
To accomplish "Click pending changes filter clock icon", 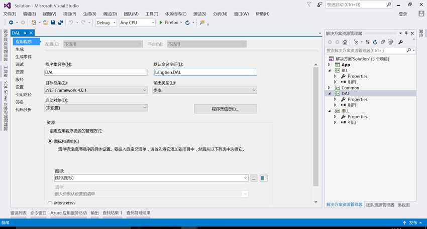I will [x=356, y=42].
